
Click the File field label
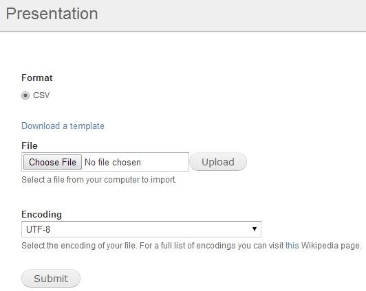(30, 145)
